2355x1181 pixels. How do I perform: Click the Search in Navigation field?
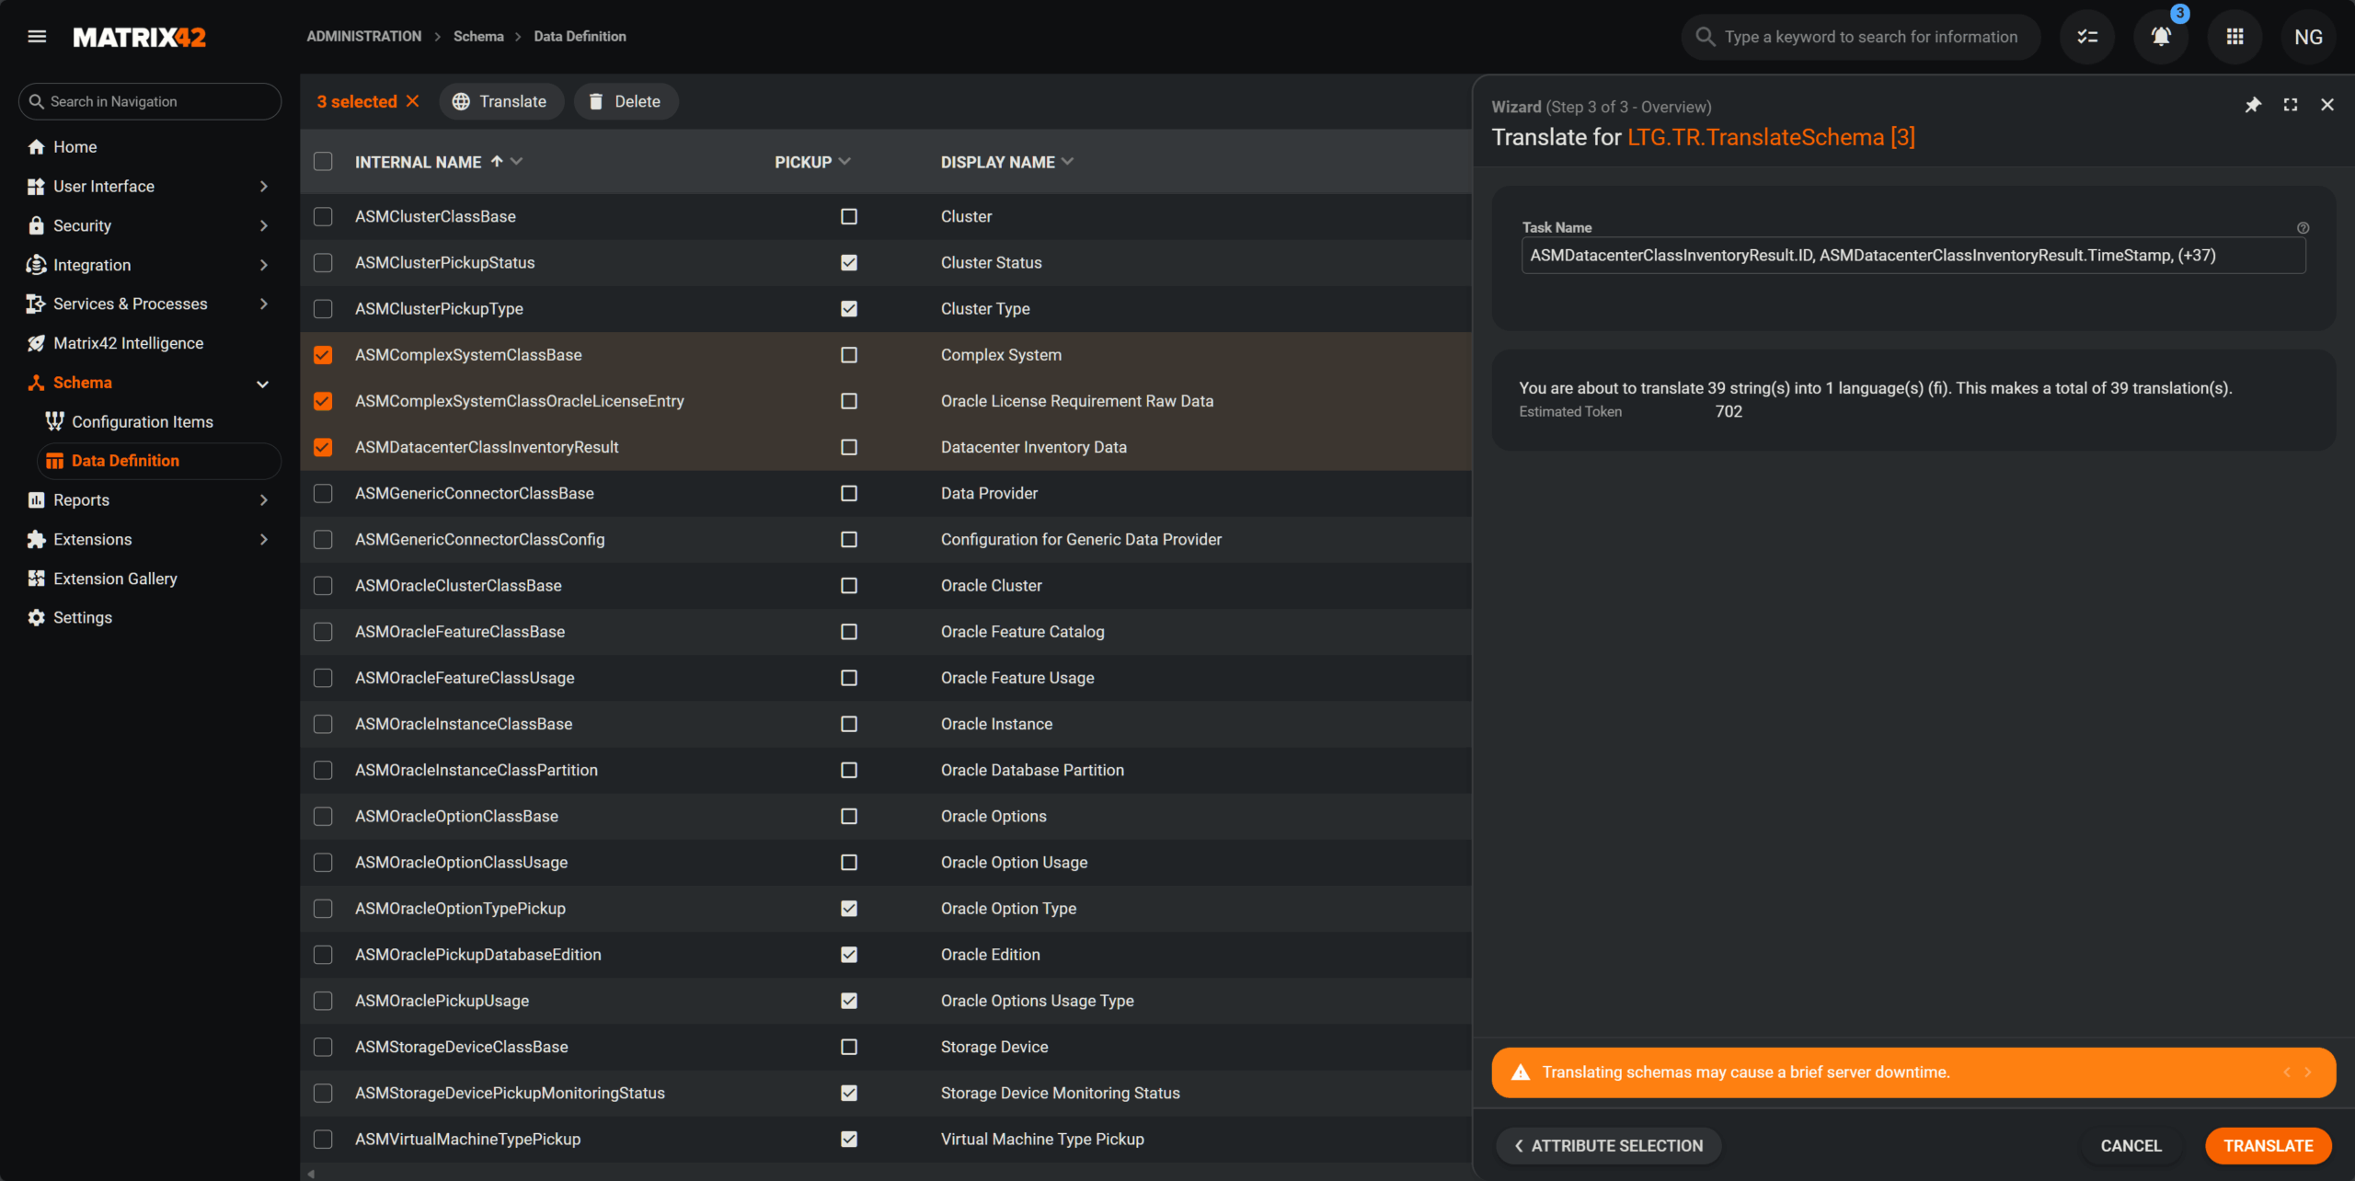[150, 101]
